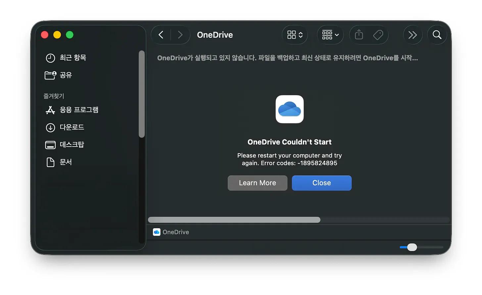482x295 pixels.
Task: Click the OneDrive window title
Action: [x=215, y=35]
